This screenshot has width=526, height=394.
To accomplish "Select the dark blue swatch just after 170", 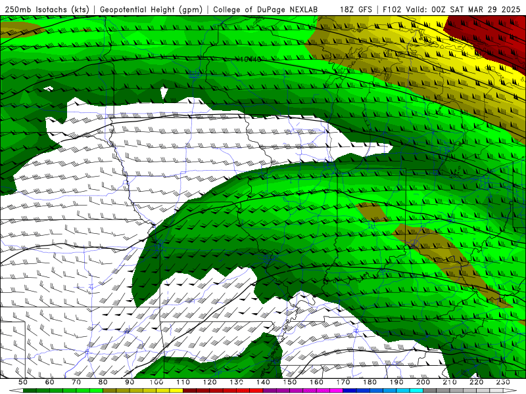I will (350, 390).
